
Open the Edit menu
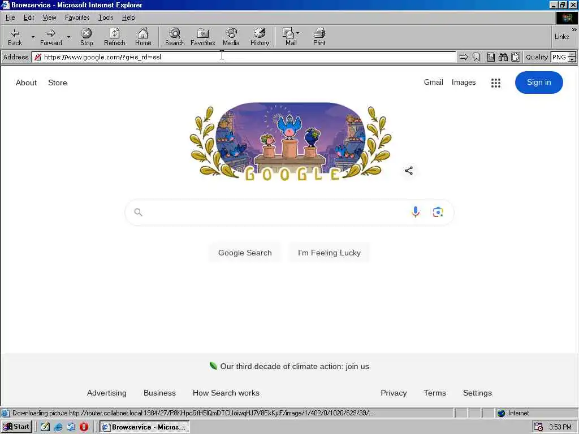[x=29, y=18]
